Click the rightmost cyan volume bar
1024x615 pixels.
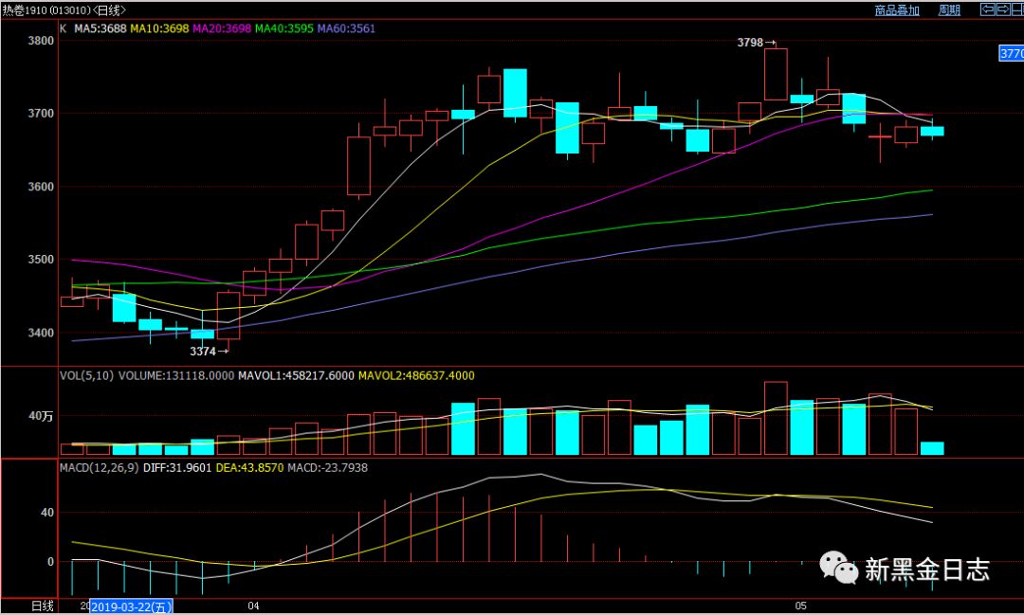932,448
